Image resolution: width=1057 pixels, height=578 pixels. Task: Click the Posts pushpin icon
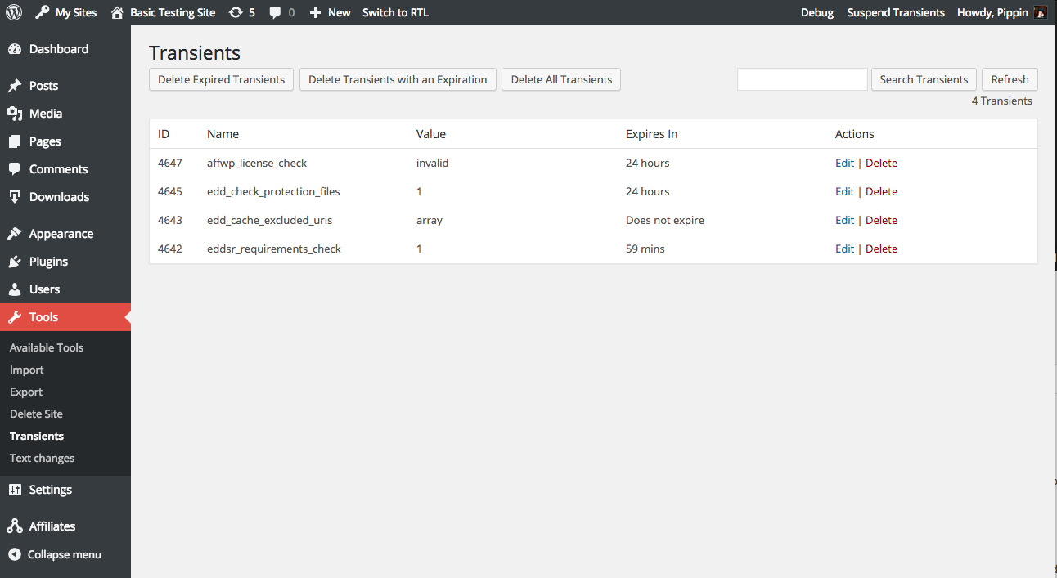coord(15,86)
